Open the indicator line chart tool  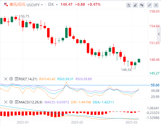tap(129, 5)
